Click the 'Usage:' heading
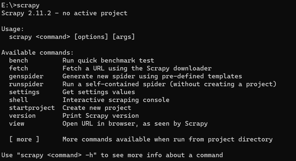 tap(13, 29)
